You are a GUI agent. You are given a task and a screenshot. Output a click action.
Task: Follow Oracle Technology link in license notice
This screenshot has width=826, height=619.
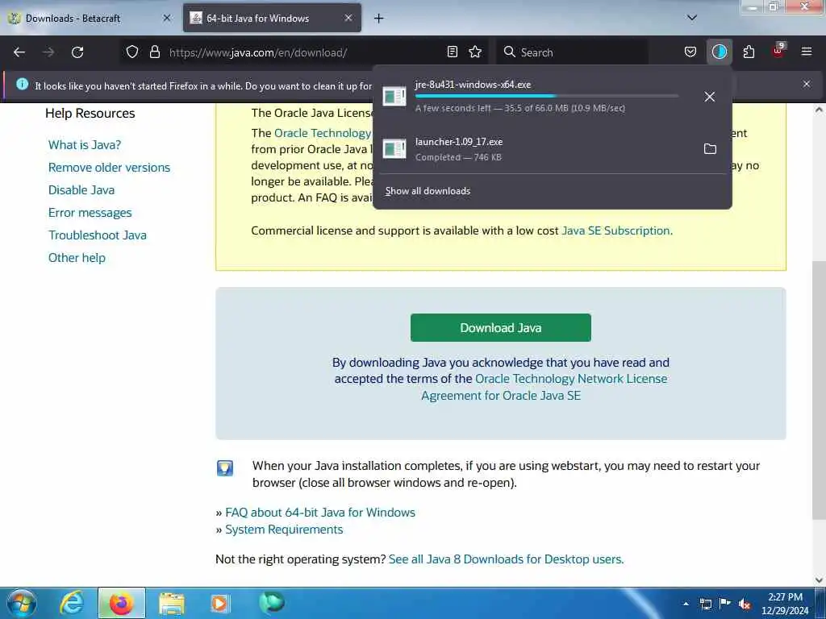coord(323,133)
